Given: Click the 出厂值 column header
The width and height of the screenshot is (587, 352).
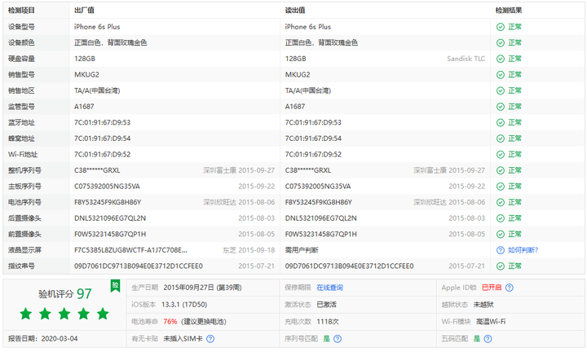Looking at the screenshot, I should [84, 11].
